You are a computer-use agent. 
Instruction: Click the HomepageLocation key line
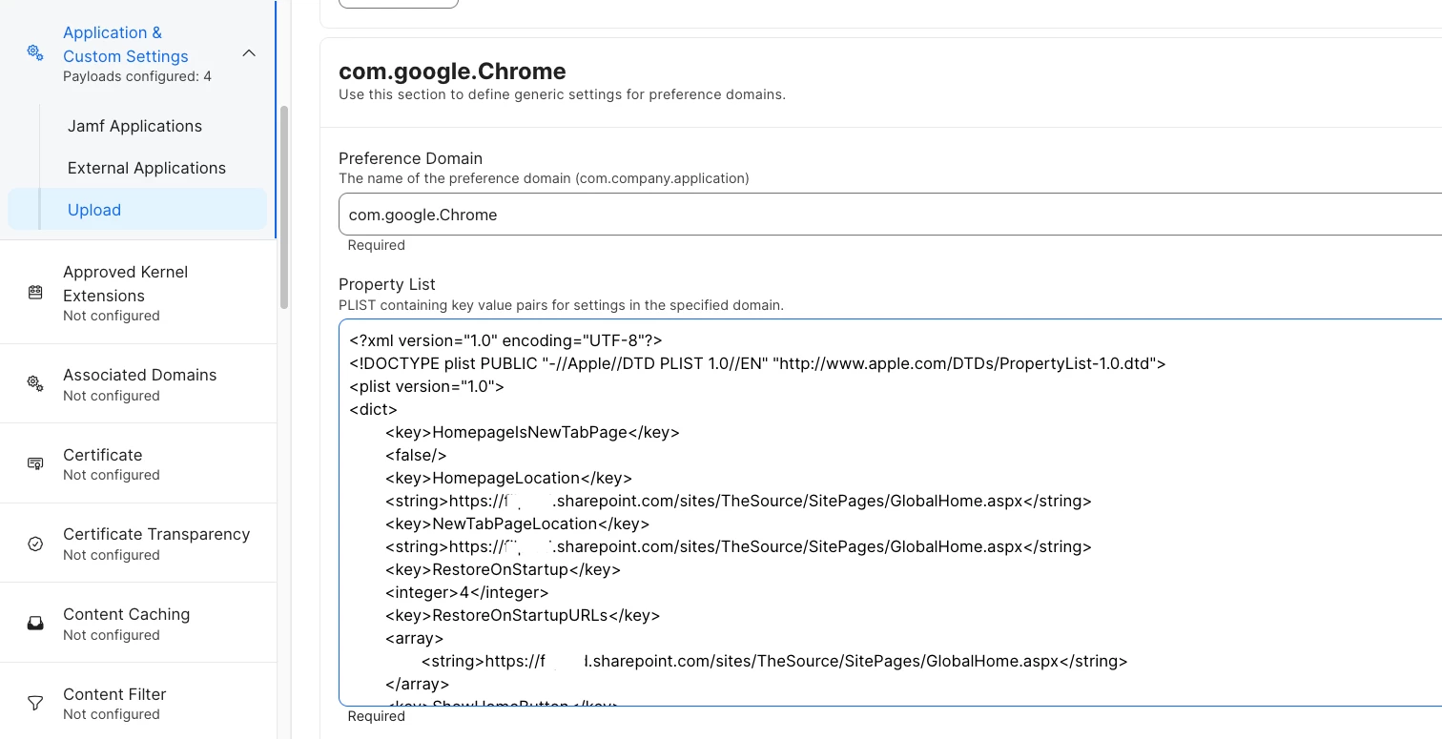coord(508,478)
